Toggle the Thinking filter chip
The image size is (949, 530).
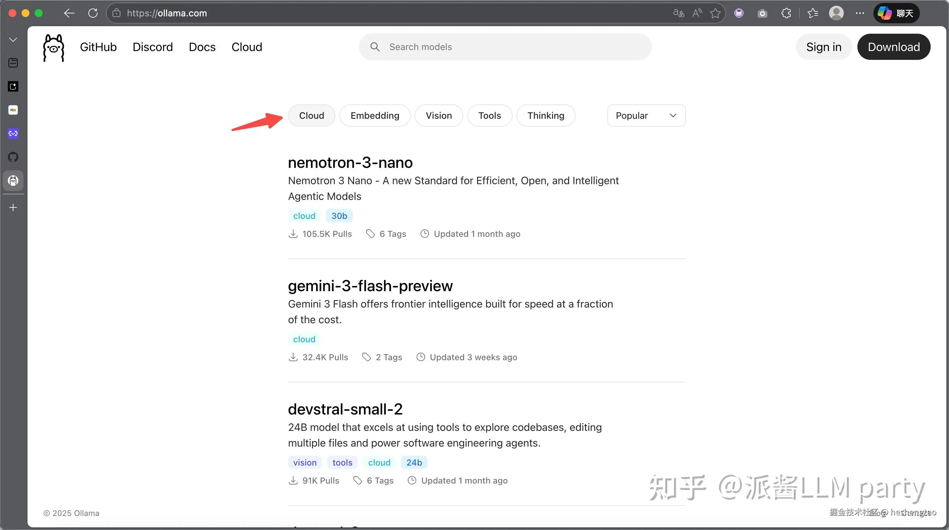pyautogui.click(x=546, y=115)
